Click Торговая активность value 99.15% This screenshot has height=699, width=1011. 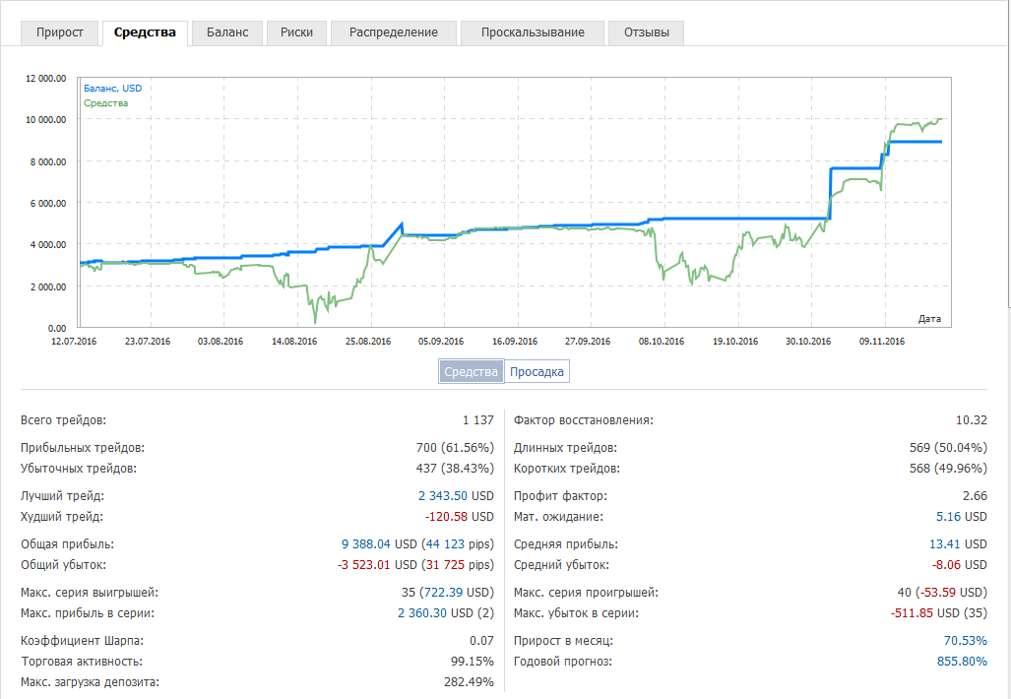pyautogui.click(x=472, y=662)
